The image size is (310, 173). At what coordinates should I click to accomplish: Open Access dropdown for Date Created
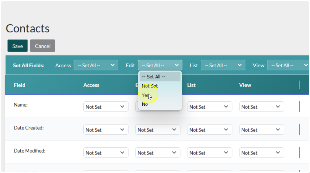(106, 130)
